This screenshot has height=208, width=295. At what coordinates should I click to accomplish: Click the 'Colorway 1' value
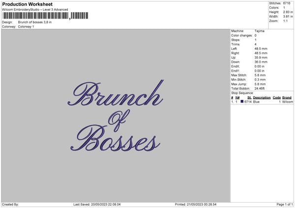point(26,26)
